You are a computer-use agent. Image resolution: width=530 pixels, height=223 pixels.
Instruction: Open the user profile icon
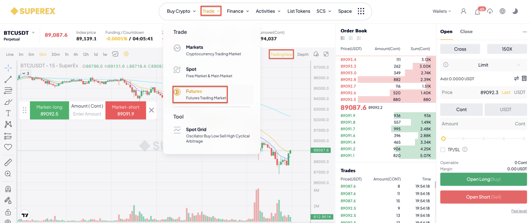click(x=463, y=11)
